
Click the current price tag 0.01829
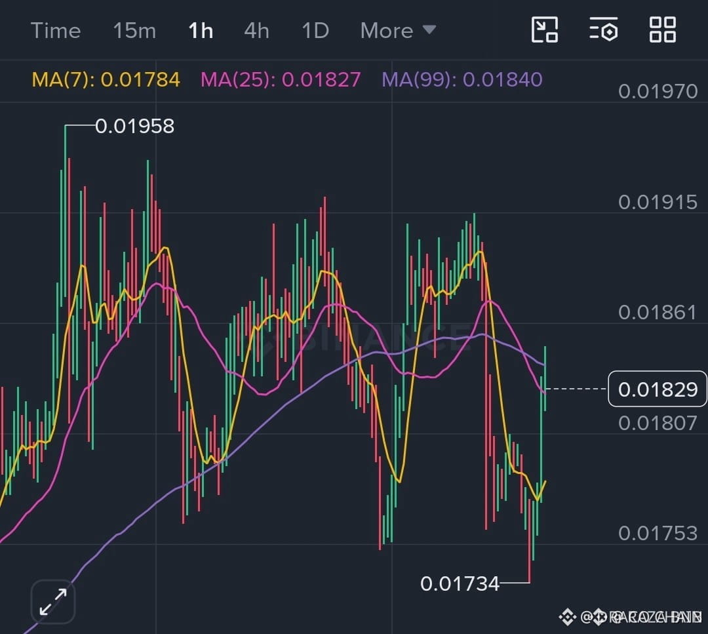(658, 389)
